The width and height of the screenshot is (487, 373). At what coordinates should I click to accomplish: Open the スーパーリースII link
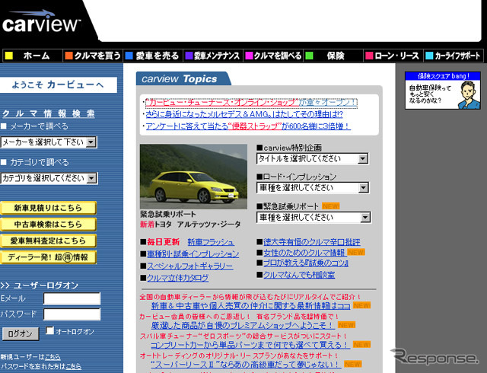[x=246, y=365]
